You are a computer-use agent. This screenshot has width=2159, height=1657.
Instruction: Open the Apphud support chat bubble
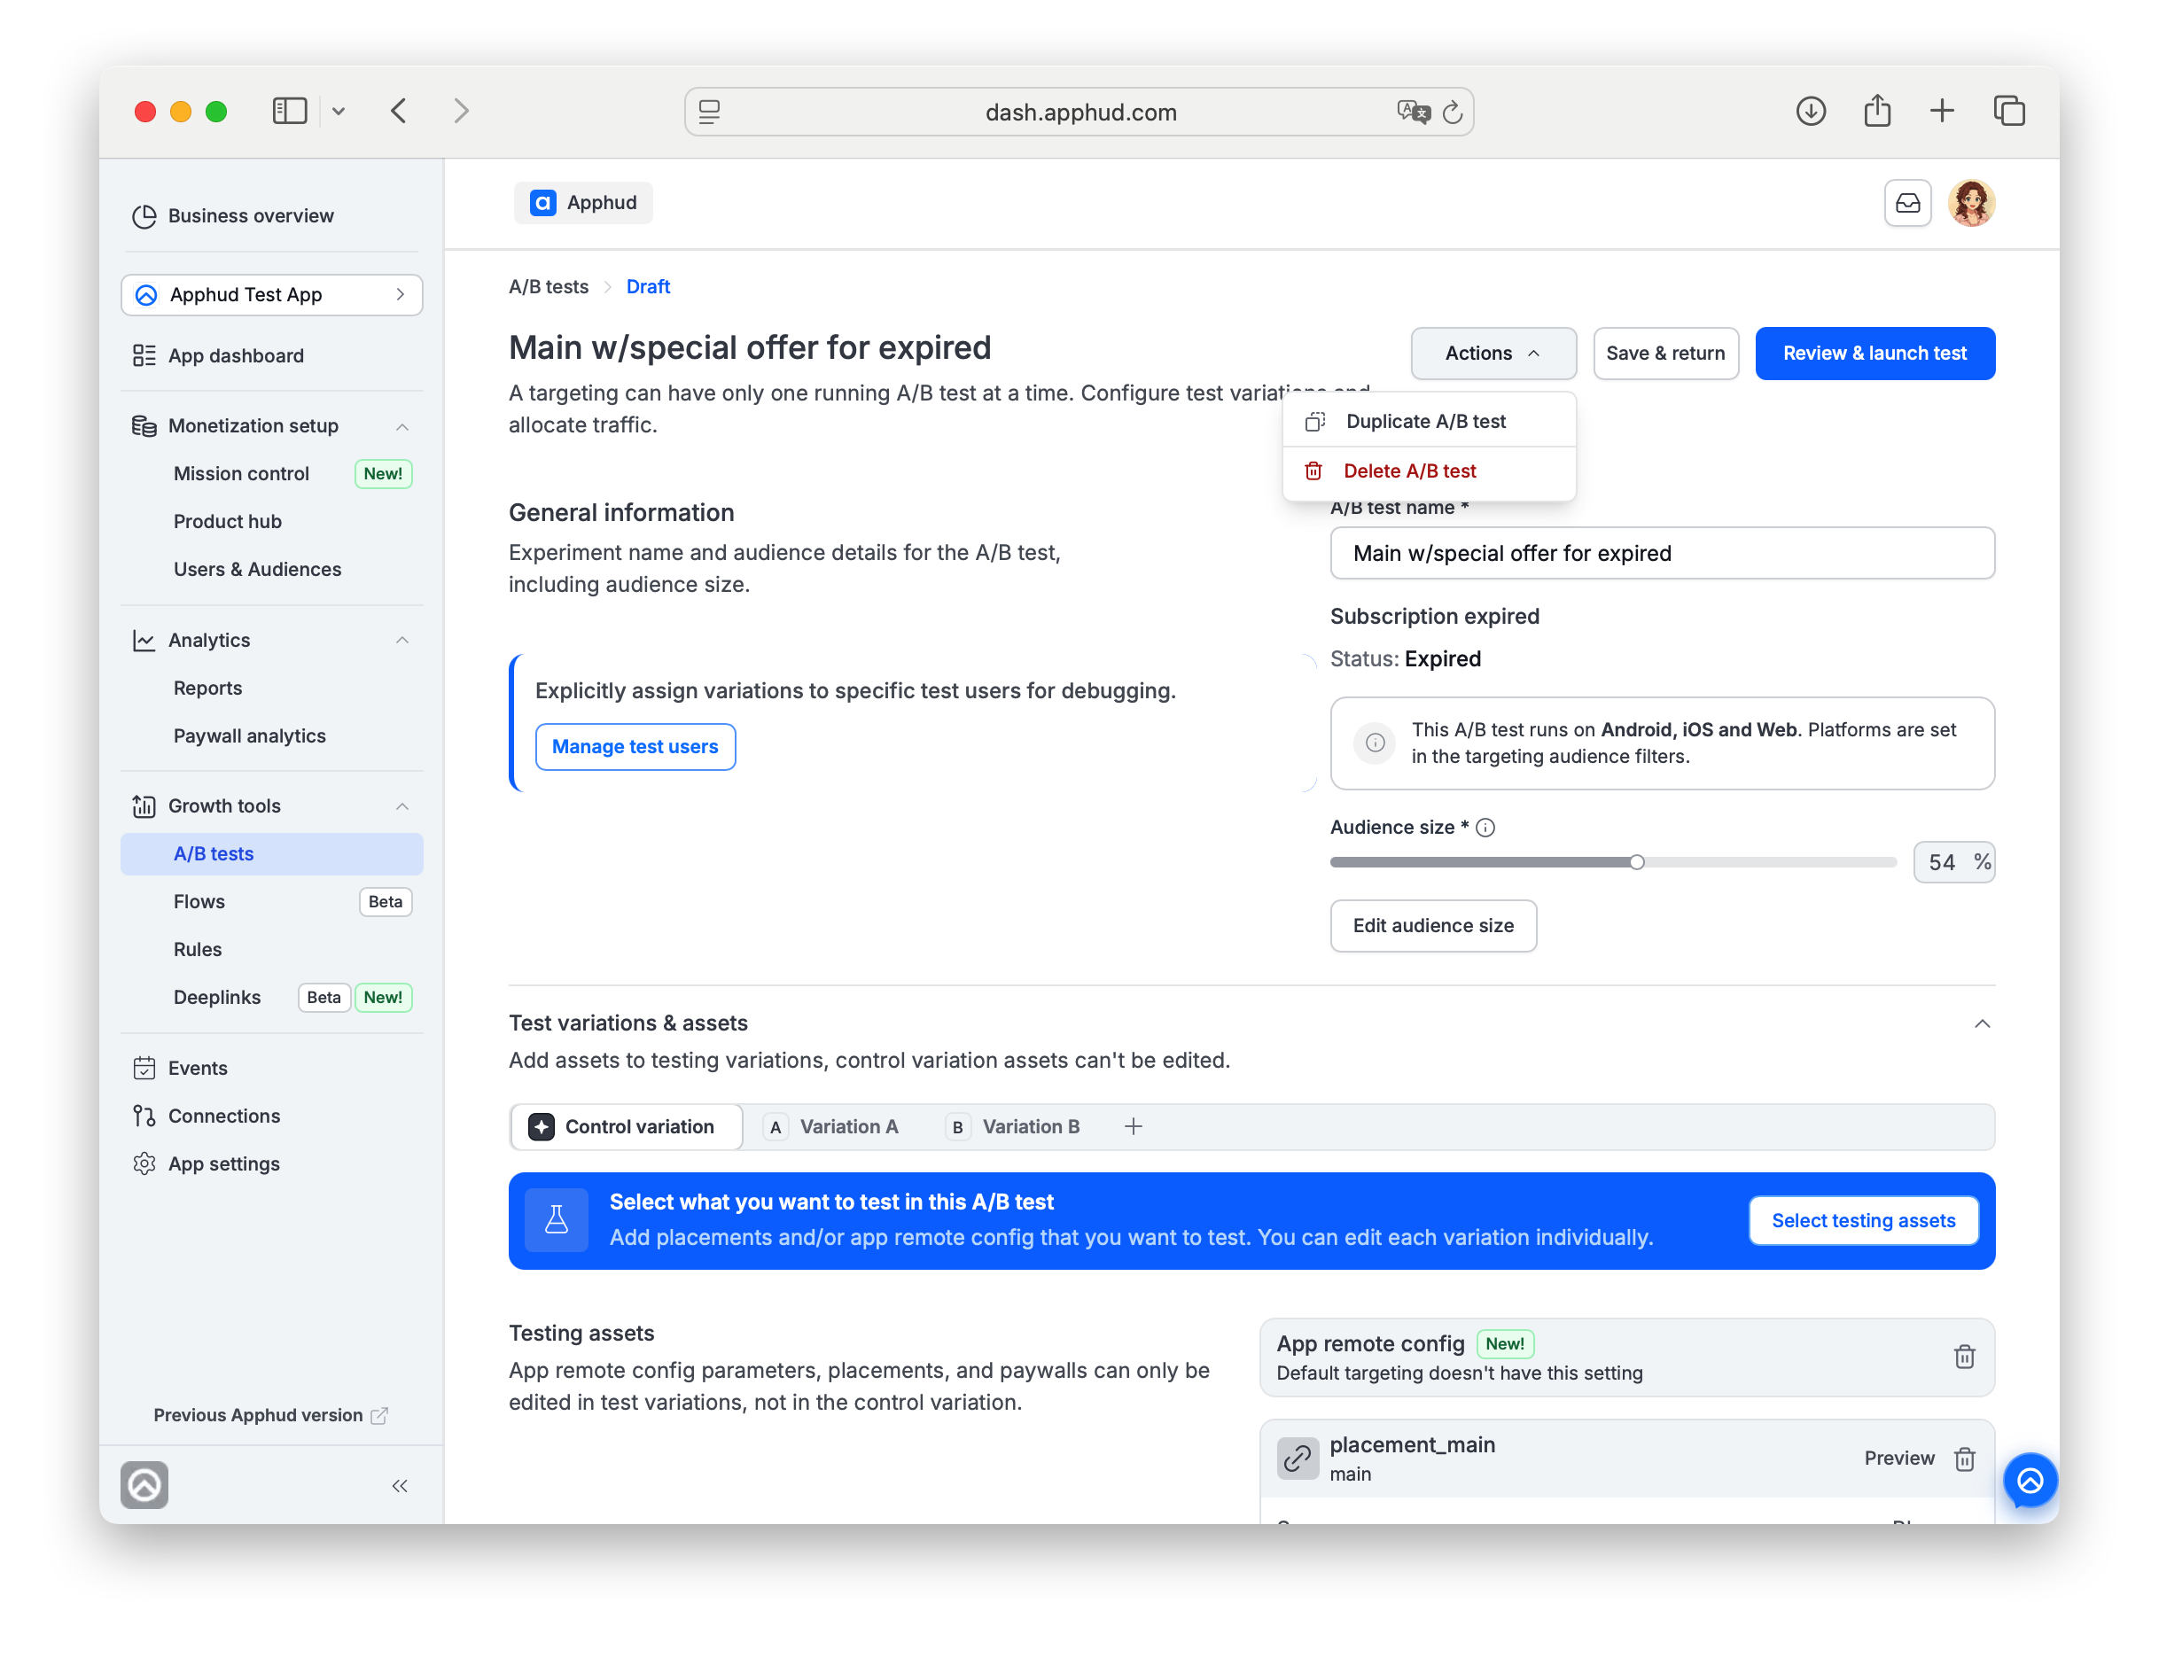click(2029, 1480)
